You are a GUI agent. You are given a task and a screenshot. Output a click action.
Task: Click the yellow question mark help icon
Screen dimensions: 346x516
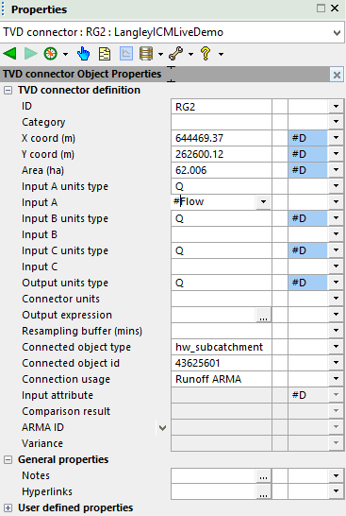pyautogui.click(x=206, y=53)
